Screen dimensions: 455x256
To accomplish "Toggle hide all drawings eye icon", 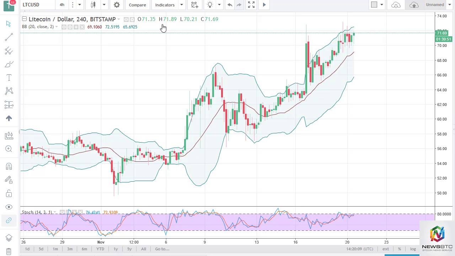I will click(9, 207).
